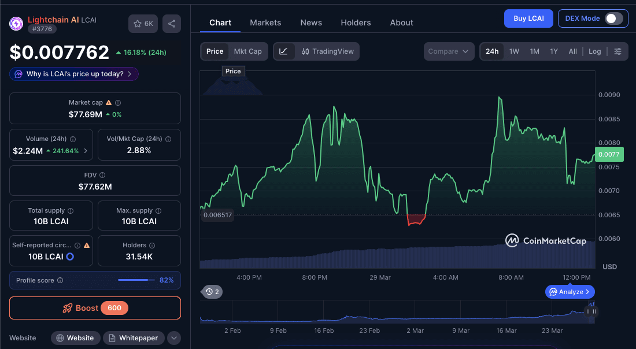The width and height of the screenshot is (636, 349).
Task: Click the Profile score info icon
Action: 61,280
